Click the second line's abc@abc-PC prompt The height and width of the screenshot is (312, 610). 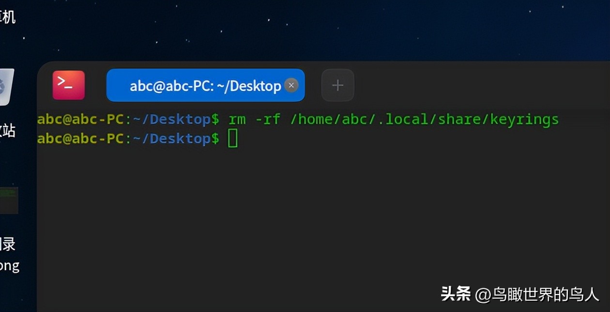(x=80, y=139)
